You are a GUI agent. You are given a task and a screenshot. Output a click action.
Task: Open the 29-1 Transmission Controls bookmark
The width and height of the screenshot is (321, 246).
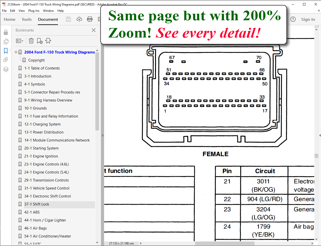pyautogui.click(x=46, y=180)
